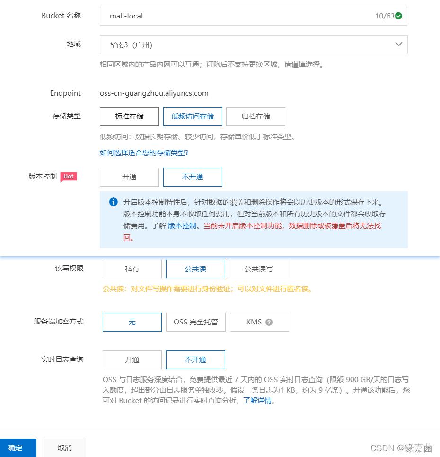
Task: Click the green validation checkmark icon
Action: click(x=399, y=16)
